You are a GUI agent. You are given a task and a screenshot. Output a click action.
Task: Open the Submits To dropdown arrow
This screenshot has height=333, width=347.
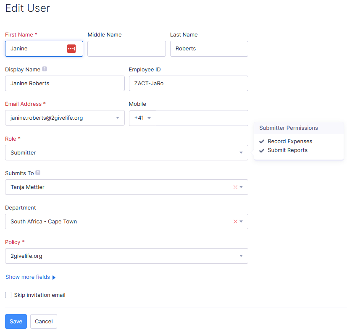(242, 187)
